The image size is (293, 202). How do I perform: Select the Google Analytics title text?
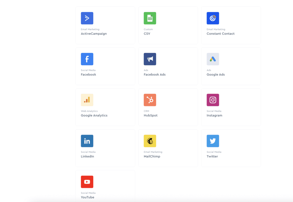tap(94, 116)
